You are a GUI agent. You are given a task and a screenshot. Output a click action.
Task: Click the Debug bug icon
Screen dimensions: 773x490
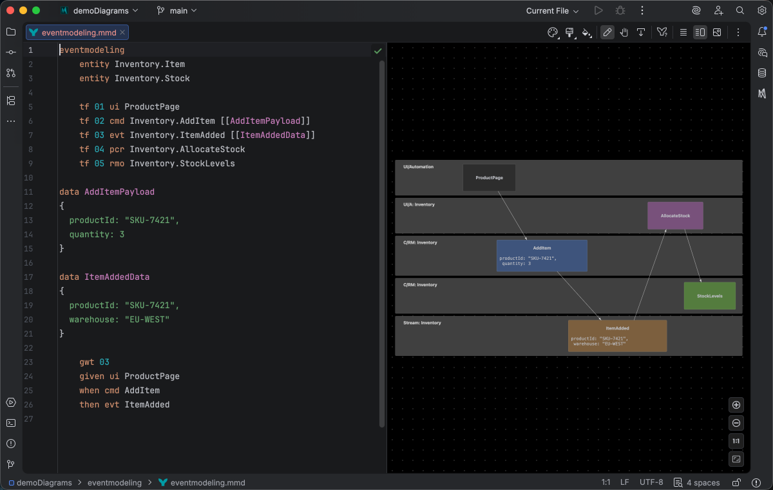(x=620, y=11)
